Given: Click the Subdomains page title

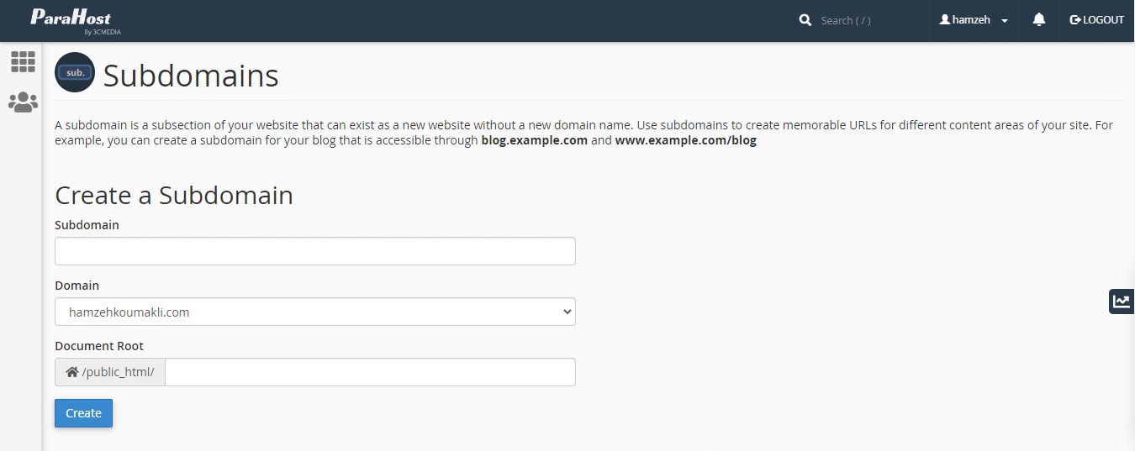Looking at the screenshot, I should pos(191,76).
